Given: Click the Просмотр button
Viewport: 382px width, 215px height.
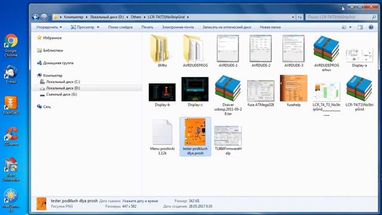Looking at the screenshot, I should coord(82,27).
